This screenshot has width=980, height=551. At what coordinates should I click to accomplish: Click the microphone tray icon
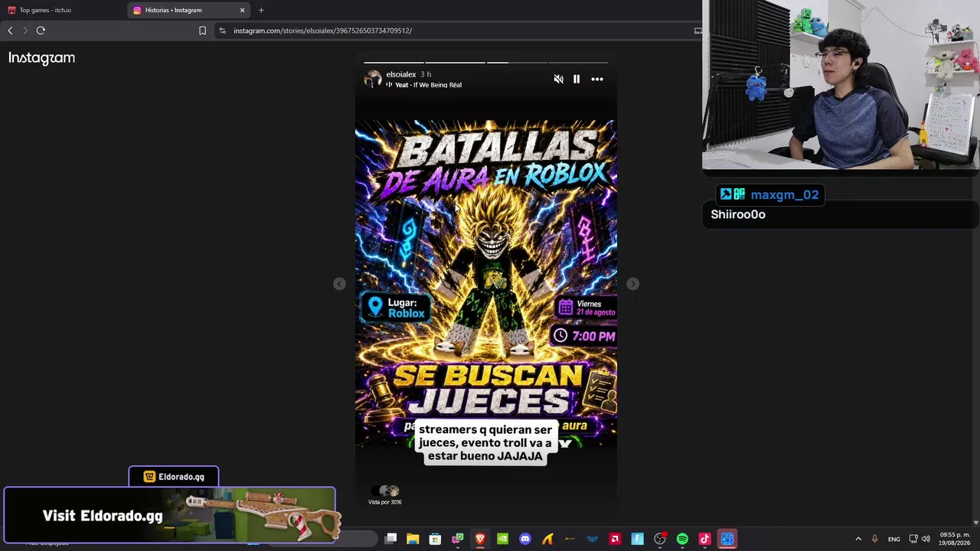(874, 539)
